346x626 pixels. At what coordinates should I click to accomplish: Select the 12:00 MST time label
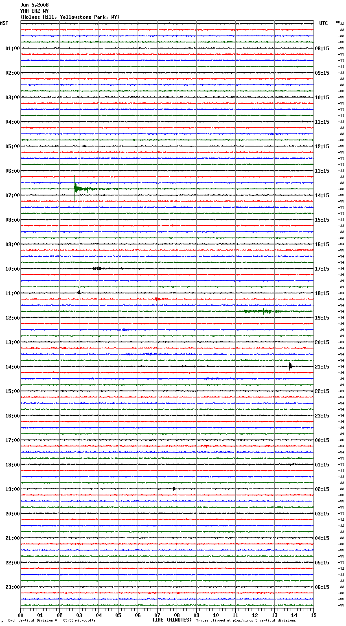pos(13,318)
